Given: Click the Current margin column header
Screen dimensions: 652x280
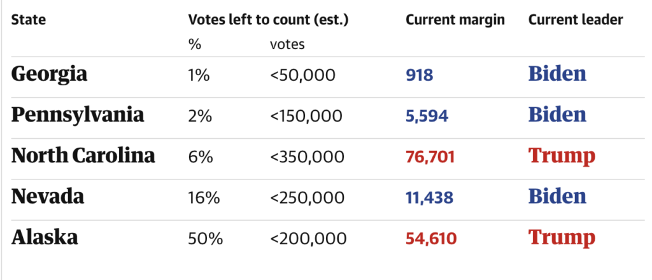Looking at the screenshot, I should 455,19.
